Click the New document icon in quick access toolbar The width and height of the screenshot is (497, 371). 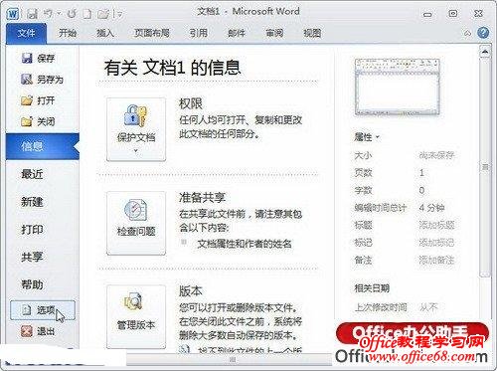(x=86, y=14)
